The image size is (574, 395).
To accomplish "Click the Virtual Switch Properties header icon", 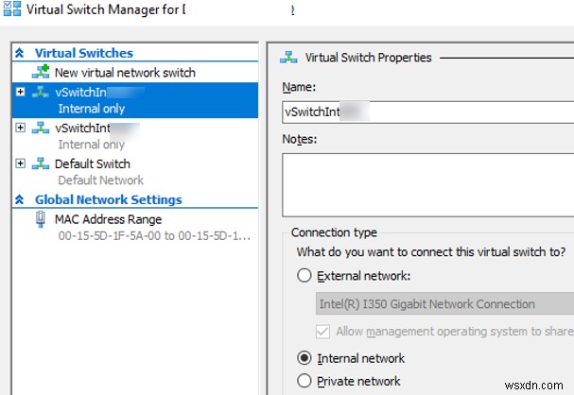I will [288, 58].
